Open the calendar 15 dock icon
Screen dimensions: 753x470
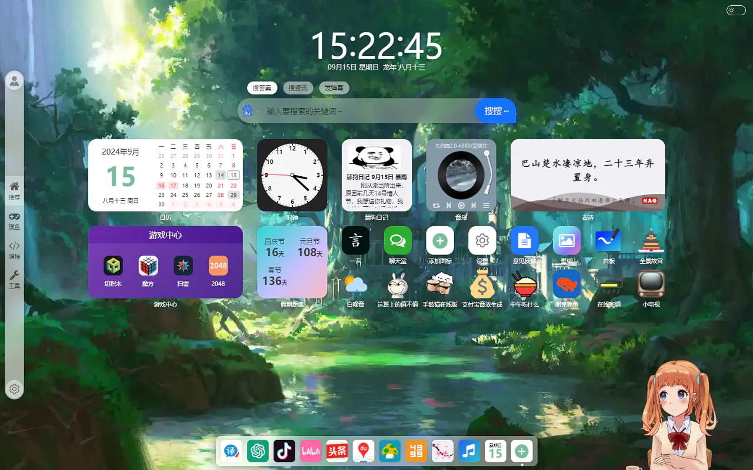(x=495, y=451)
